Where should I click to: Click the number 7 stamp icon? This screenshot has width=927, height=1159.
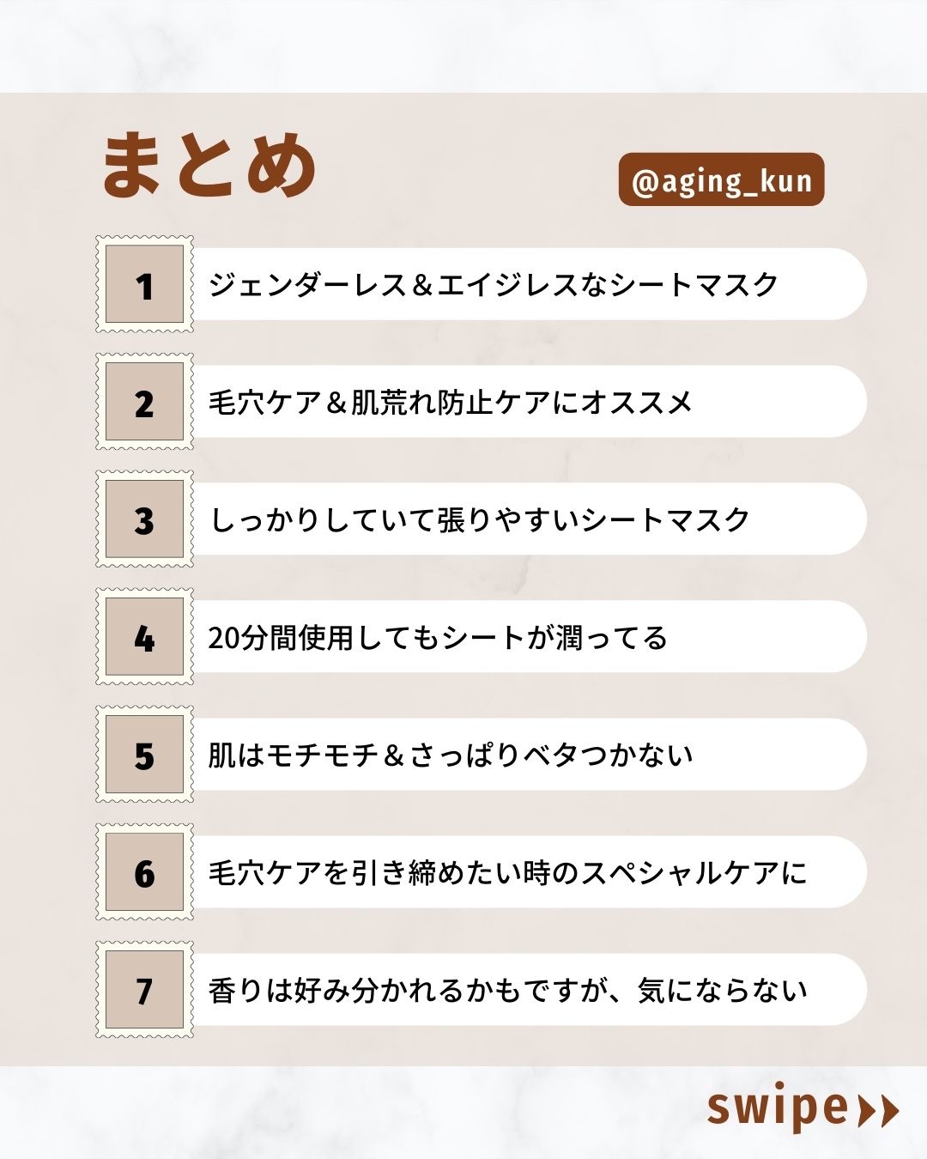144,990
